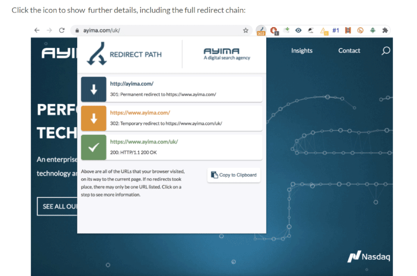The height and width of the screenshot is (276, 417).
Task: Open the Insights menu item
Action: click(x=302, y=51)
